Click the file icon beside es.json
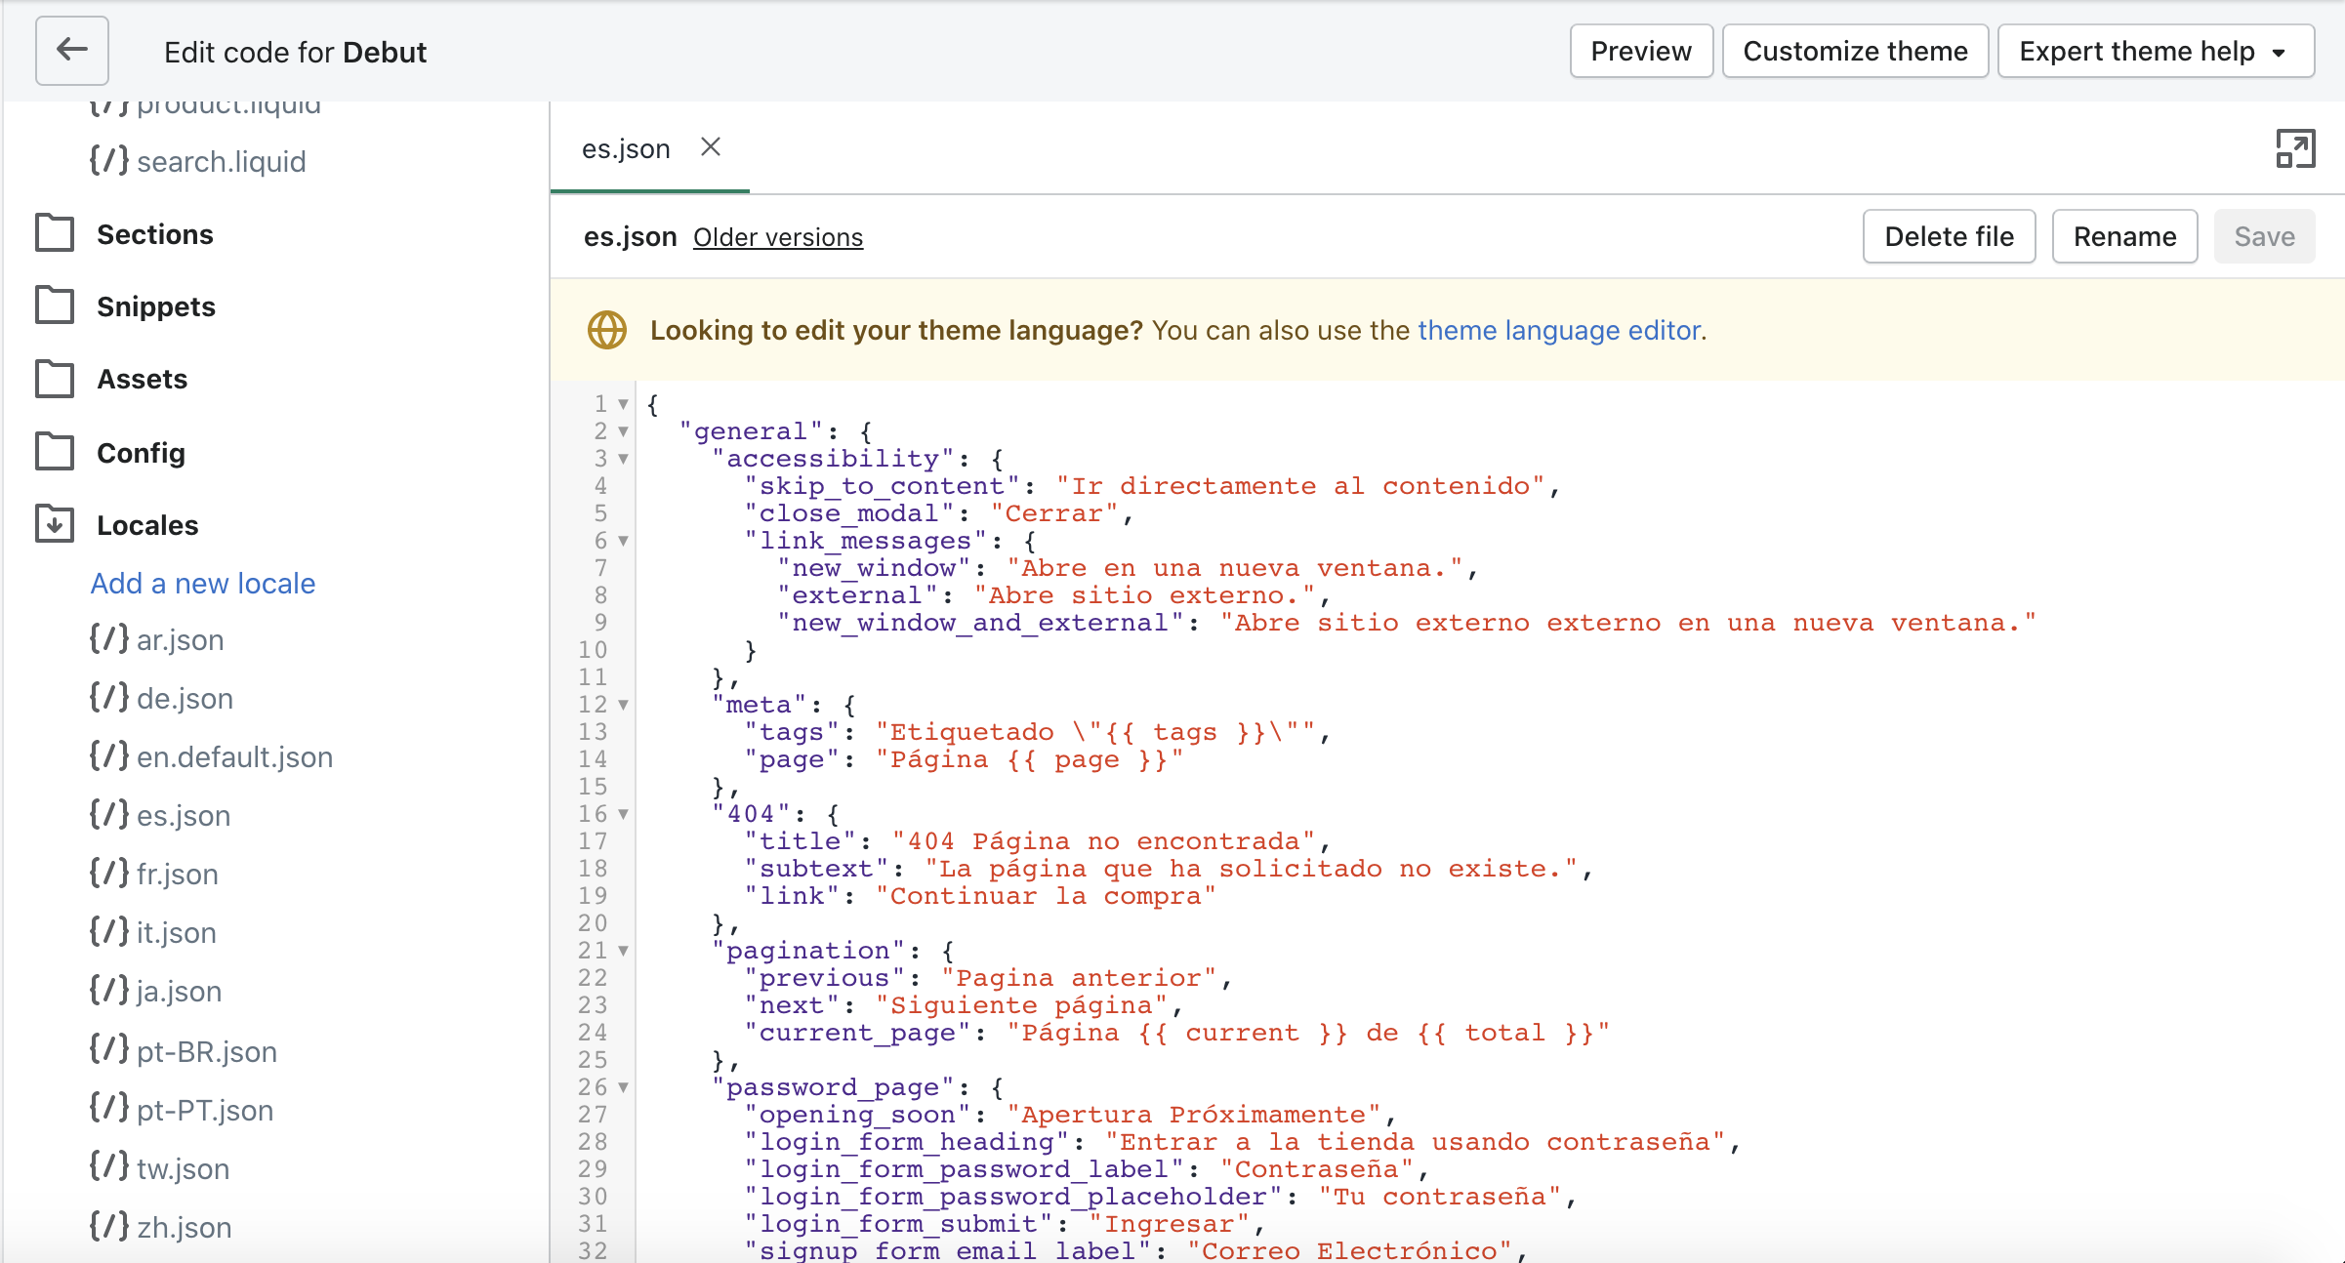 tap(108, 815)
